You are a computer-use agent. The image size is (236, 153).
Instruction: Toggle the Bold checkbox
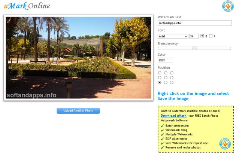202,36
